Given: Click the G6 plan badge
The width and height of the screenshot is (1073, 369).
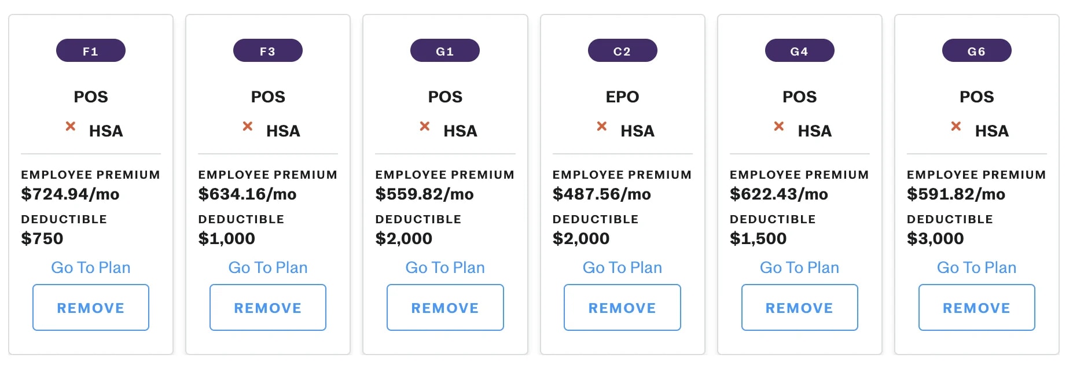Looking at the screenshot, I should pos(977,51).
